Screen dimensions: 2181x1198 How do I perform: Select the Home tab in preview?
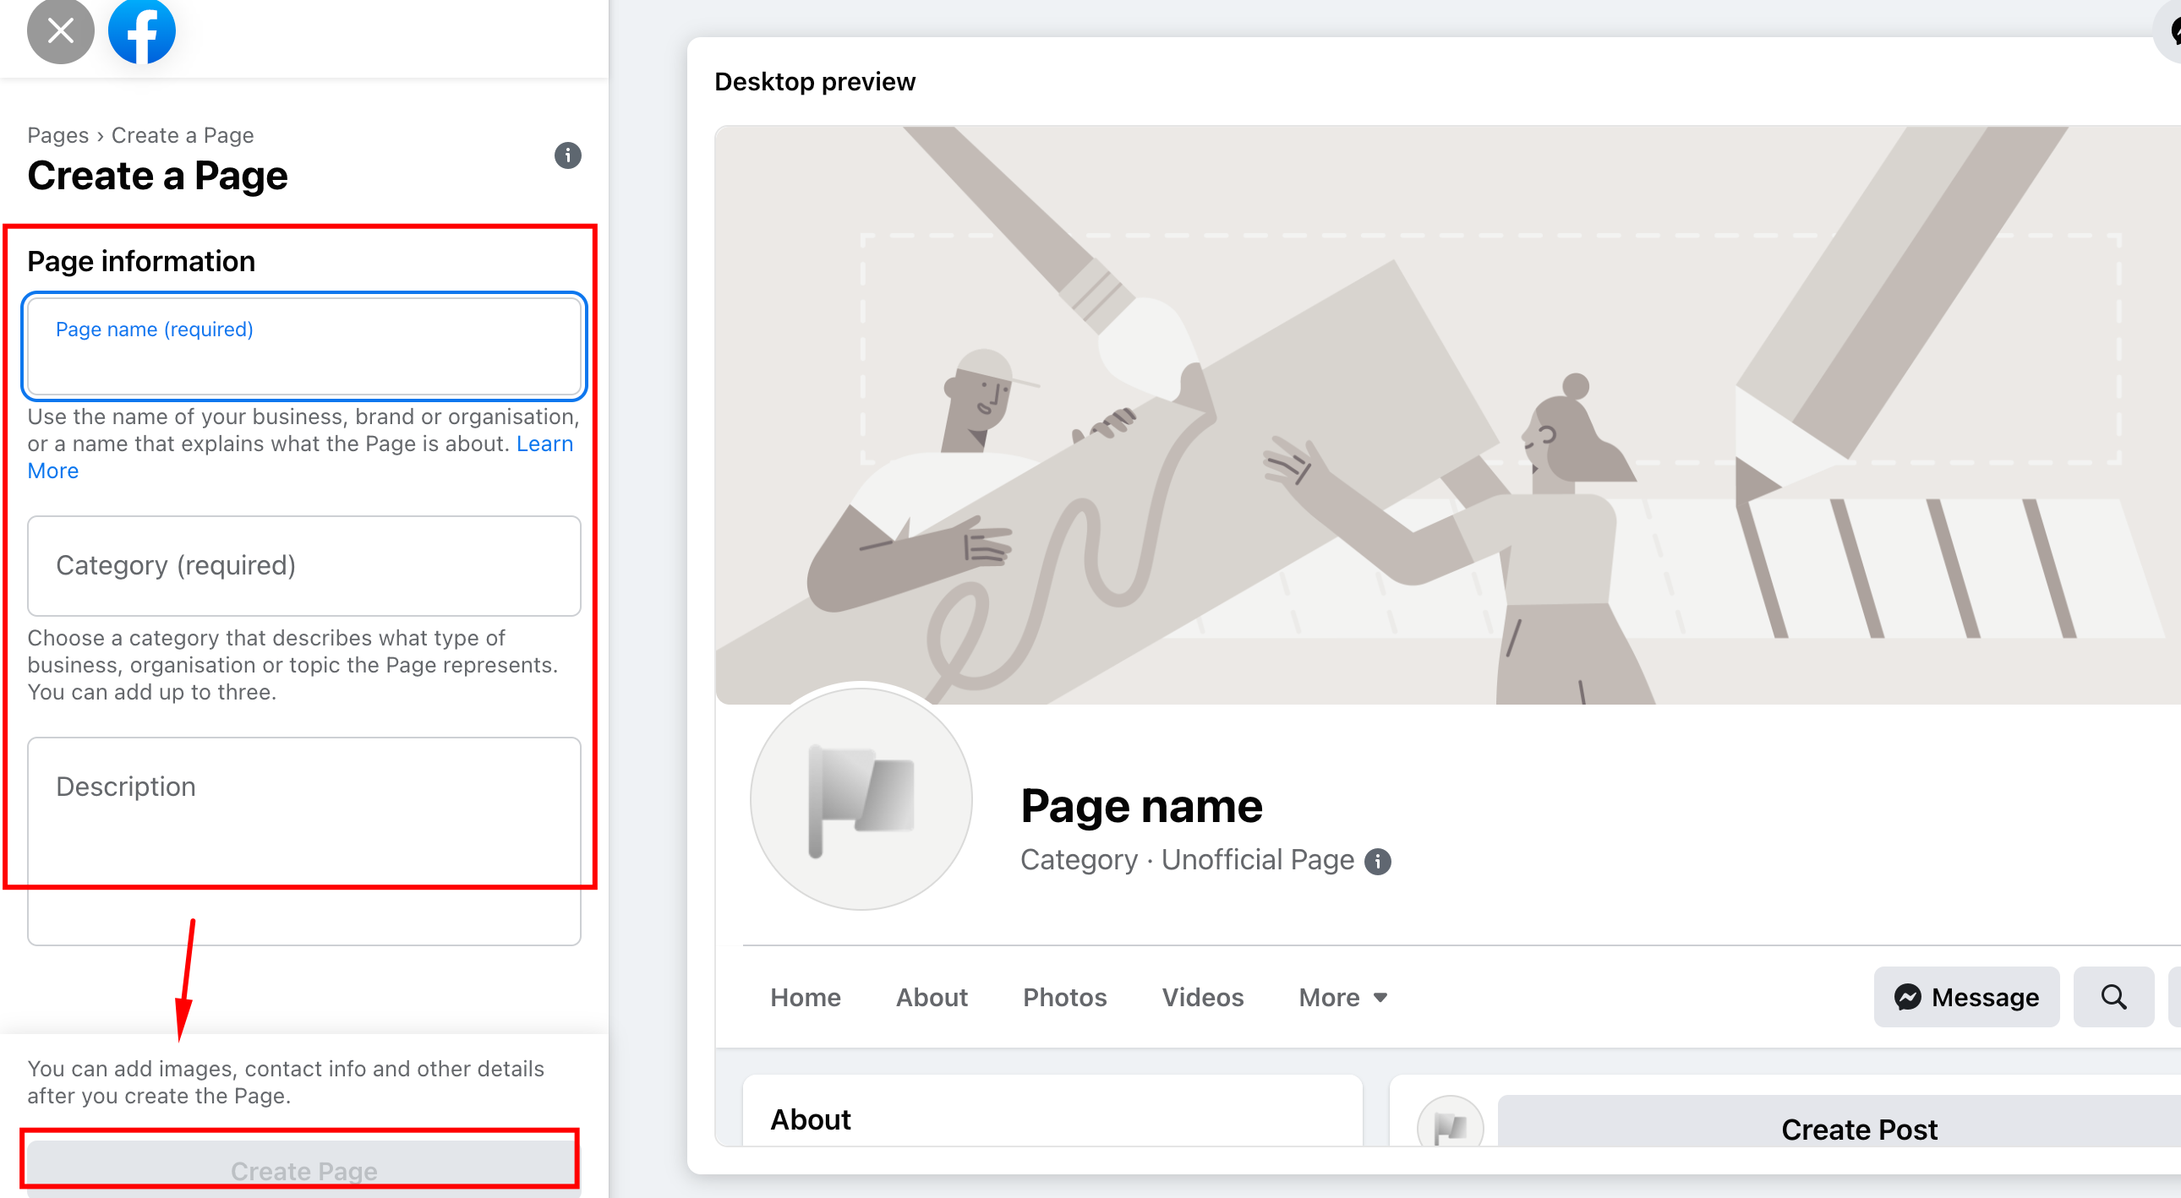805,998
